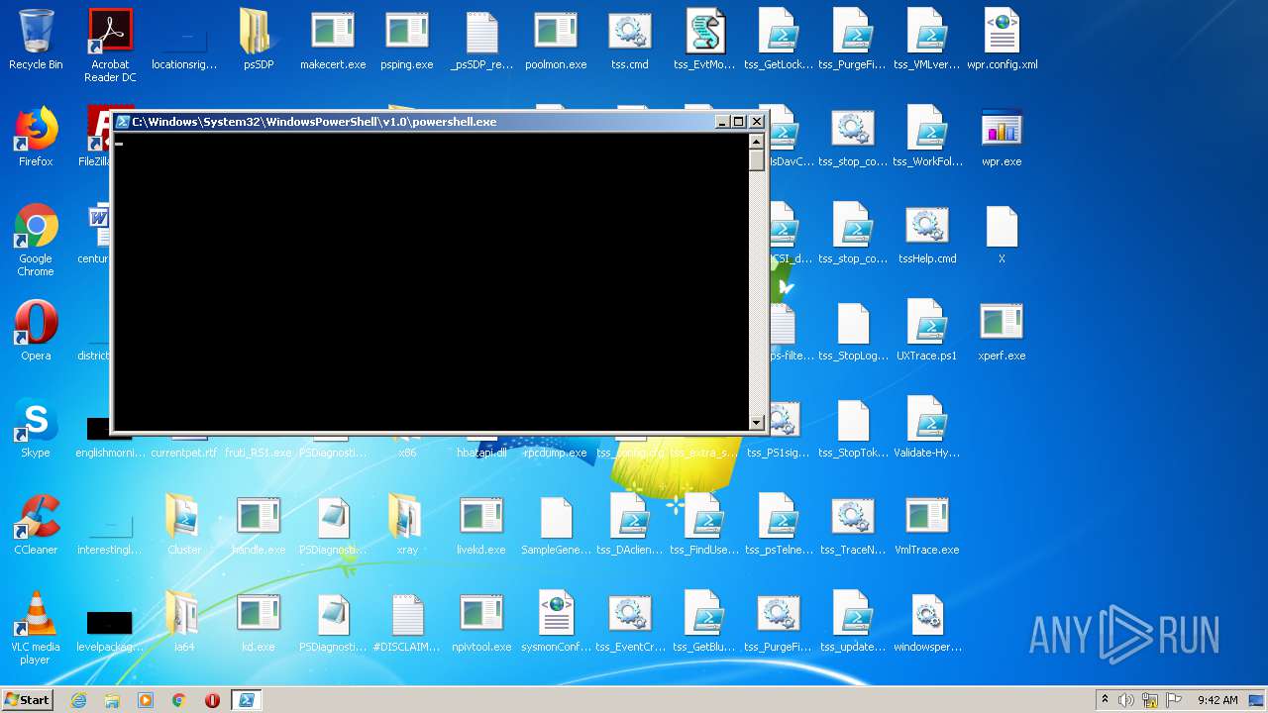Open the xray folder
This screenshot has width=1268, height=713.
click(x=407, y=526)
